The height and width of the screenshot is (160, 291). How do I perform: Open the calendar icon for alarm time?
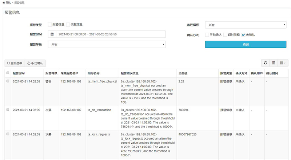coord(52,34)
